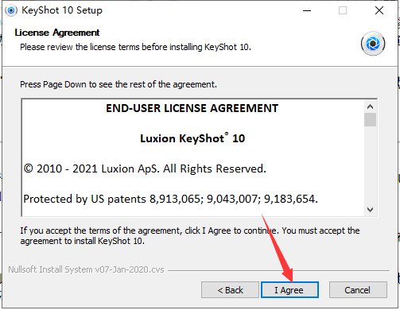Click the Press Page Down instruction text
Viewport: 400px width, 310px height.
click(118, 84)
